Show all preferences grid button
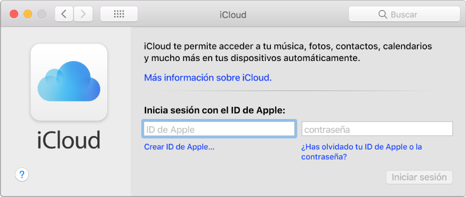Viewport: 466px width, 197px height. pyautogui.click(x=119, y=14)
